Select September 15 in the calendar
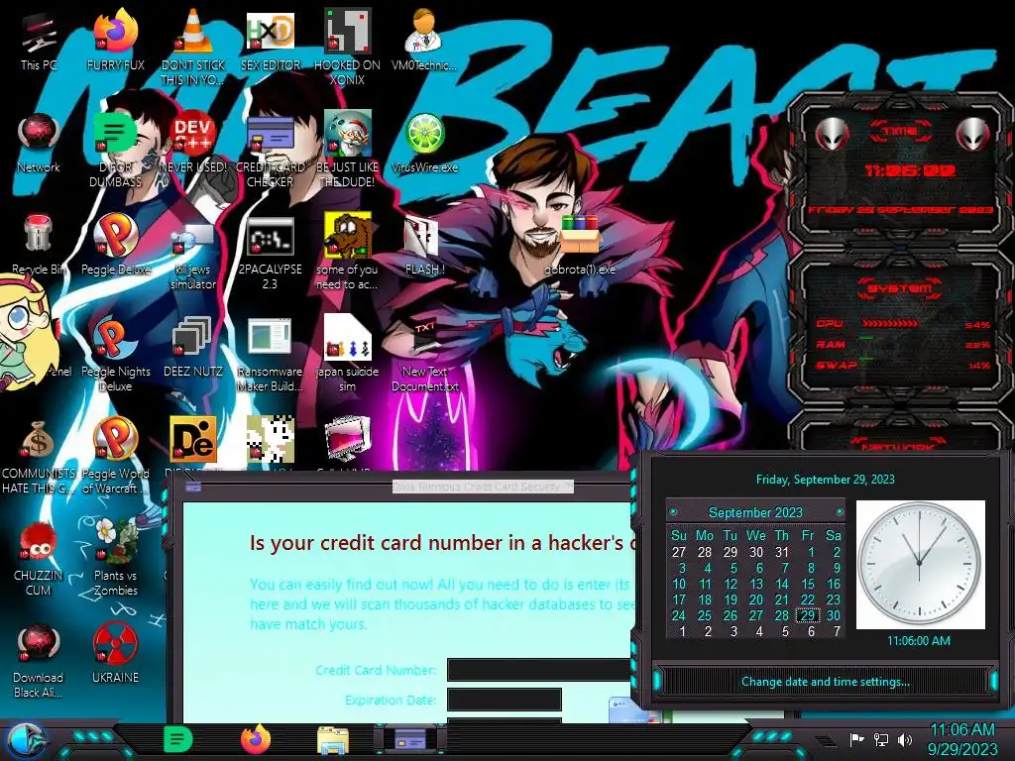Image resolution: width=1015 pixels, height=761 pixels. point(807,584)
